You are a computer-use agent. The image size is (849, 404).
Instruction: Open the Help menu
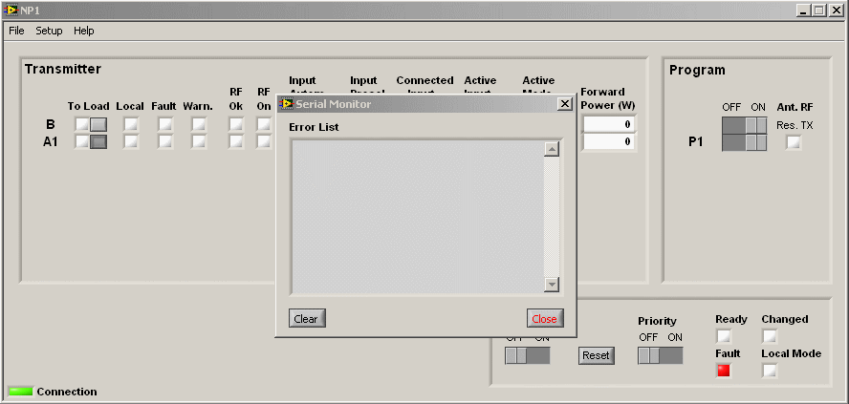point(84,31)
